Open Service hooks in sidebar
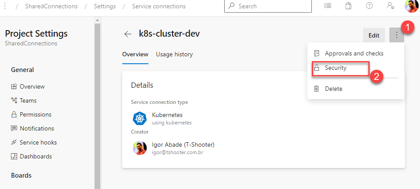Viewport: 420px width, 189px height. click(38, 143)
